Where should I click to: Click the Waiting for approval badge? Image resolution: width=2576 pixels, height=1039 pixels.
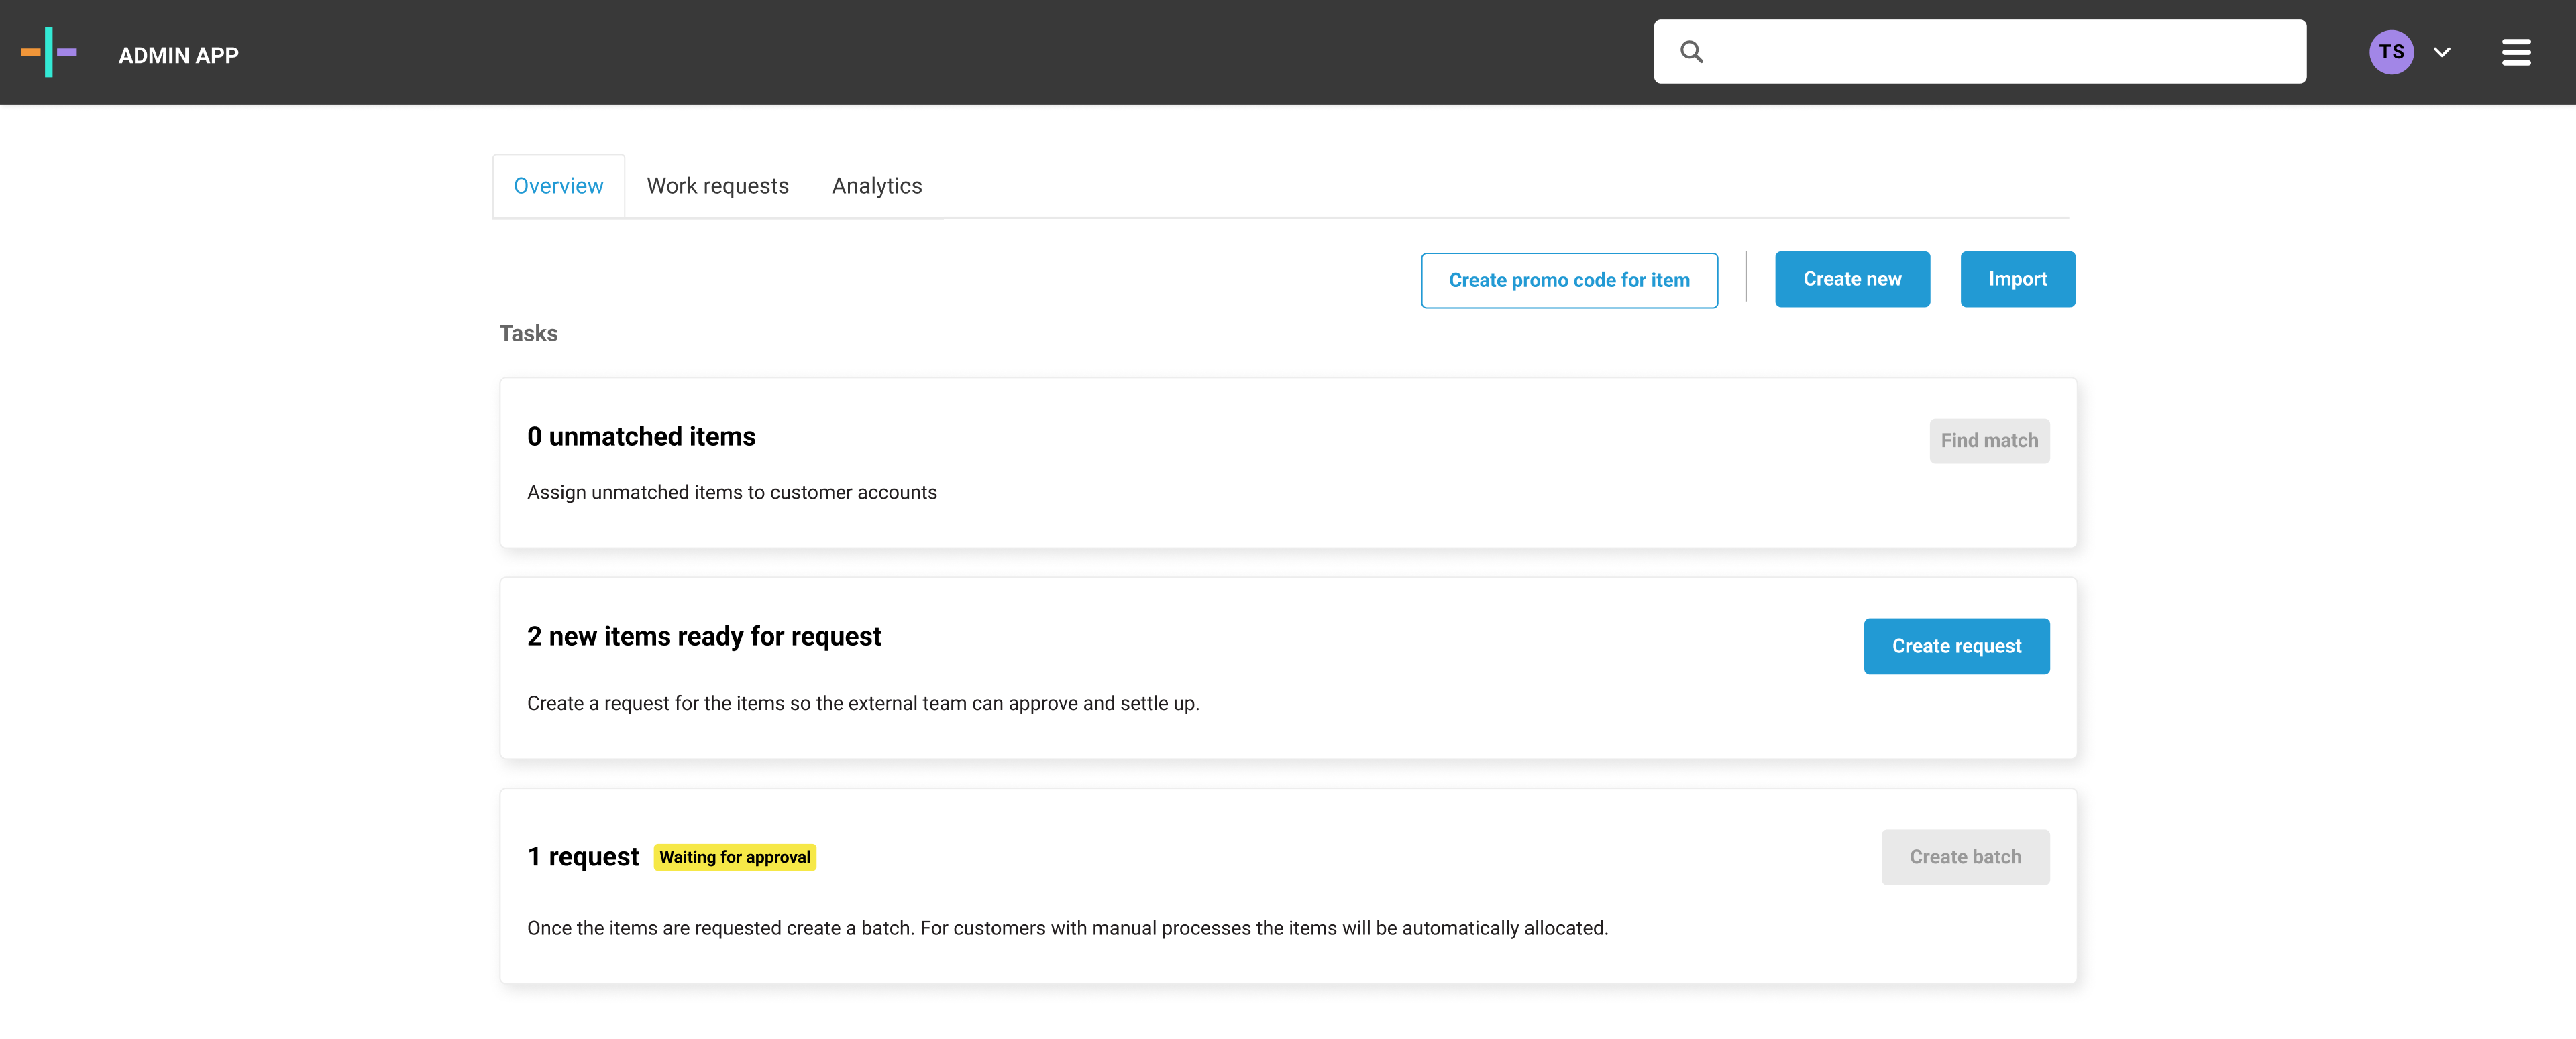734,857
